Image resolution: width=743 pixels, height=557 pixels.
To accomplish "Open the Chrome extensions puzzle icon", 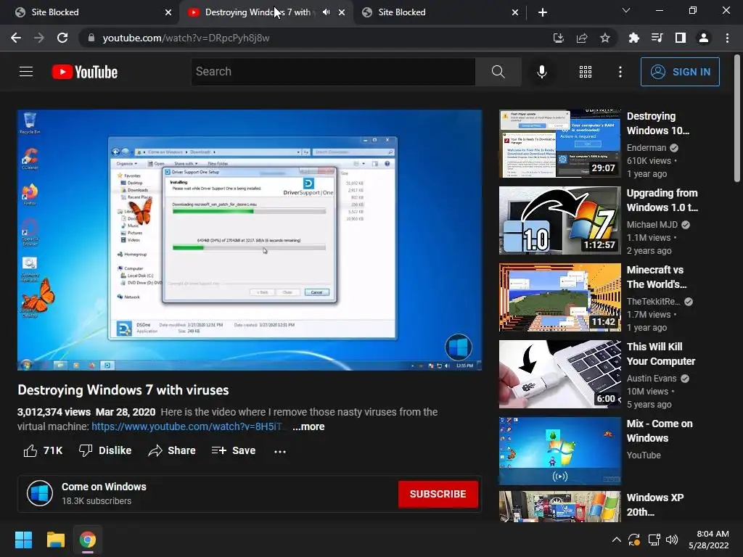I will (633, 38).
